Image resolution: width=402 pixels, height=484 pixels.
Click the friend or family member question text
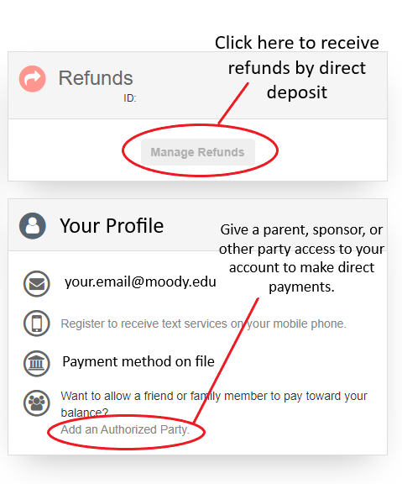214,404
